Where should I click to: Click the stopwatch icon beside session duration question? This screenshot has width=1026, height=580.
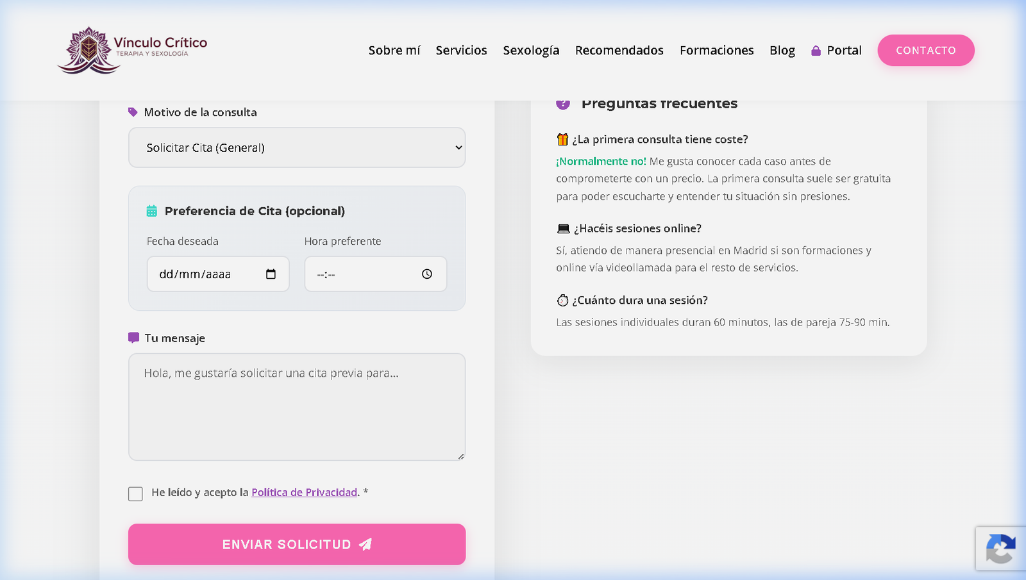point(562,300)
